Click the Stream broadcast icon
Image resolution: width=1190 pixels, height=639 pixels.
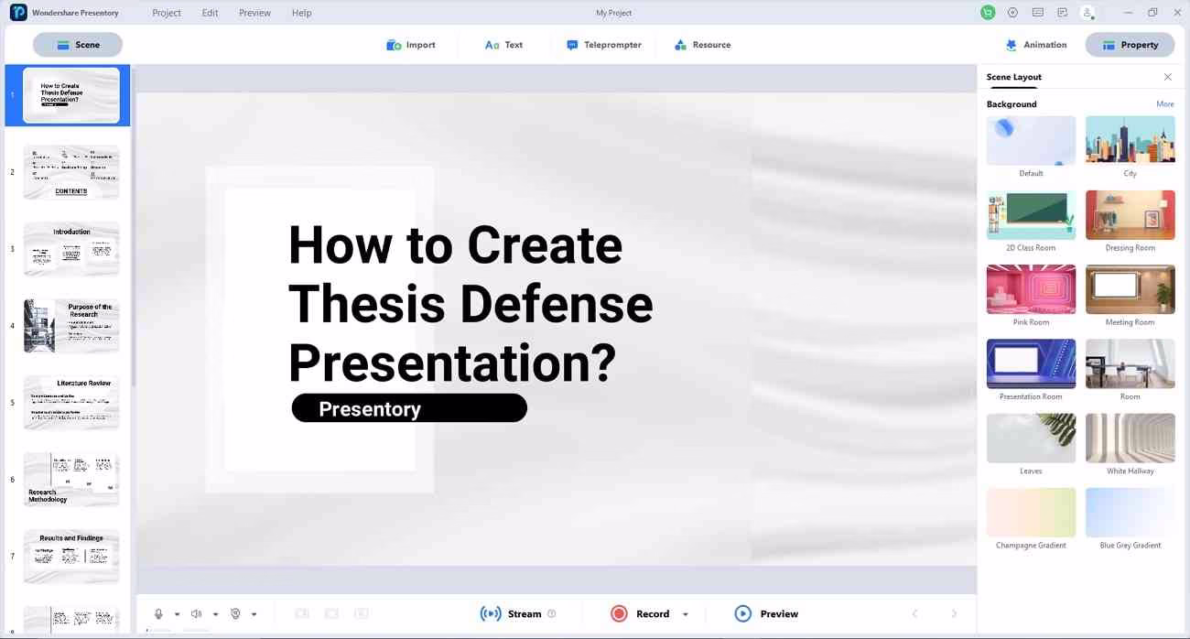pyautogui.click(x=491, y=613)
